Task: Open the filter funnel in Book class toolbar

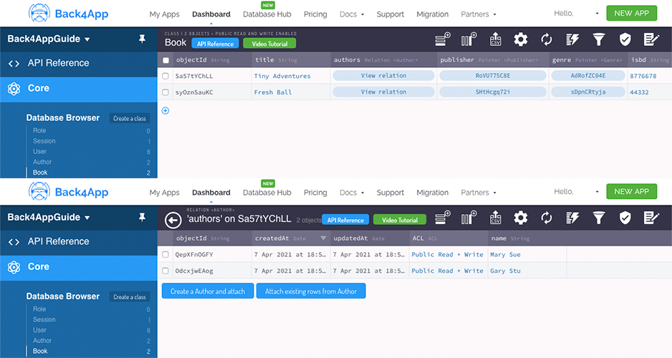Action: (598, 39)
